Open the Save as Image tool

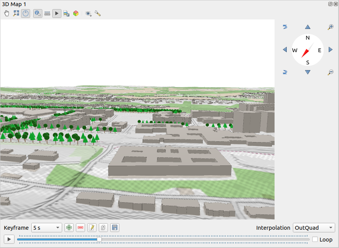pyautogui.click(x=66, y=13)
